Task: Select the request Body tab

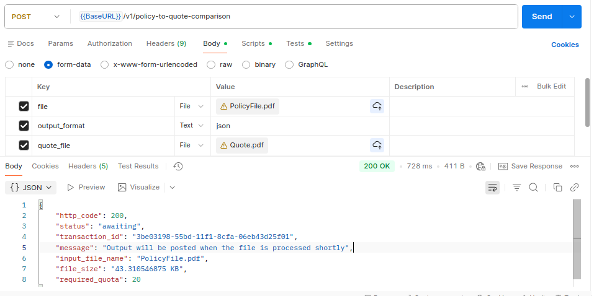Action: (215, 44)
